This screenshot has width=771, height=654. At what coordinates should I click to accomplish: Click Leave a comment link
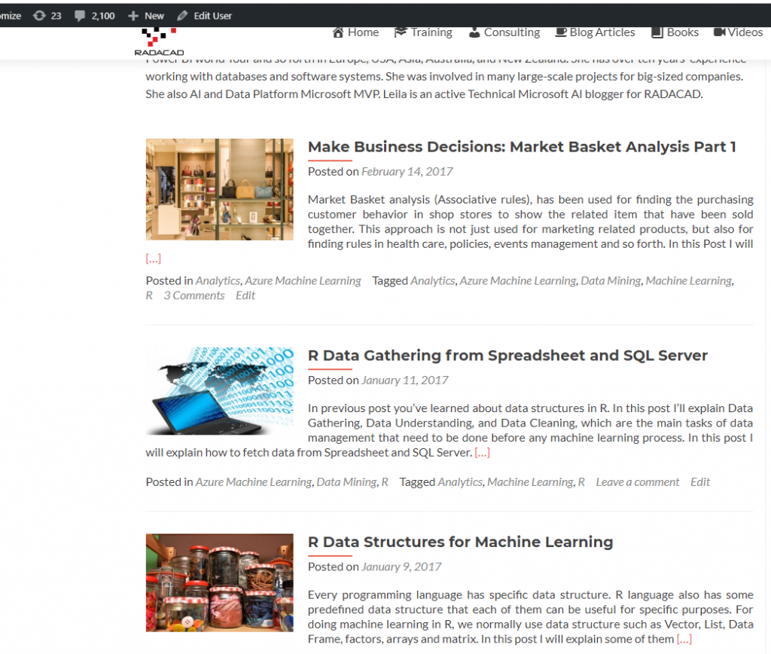coord(637,481)
